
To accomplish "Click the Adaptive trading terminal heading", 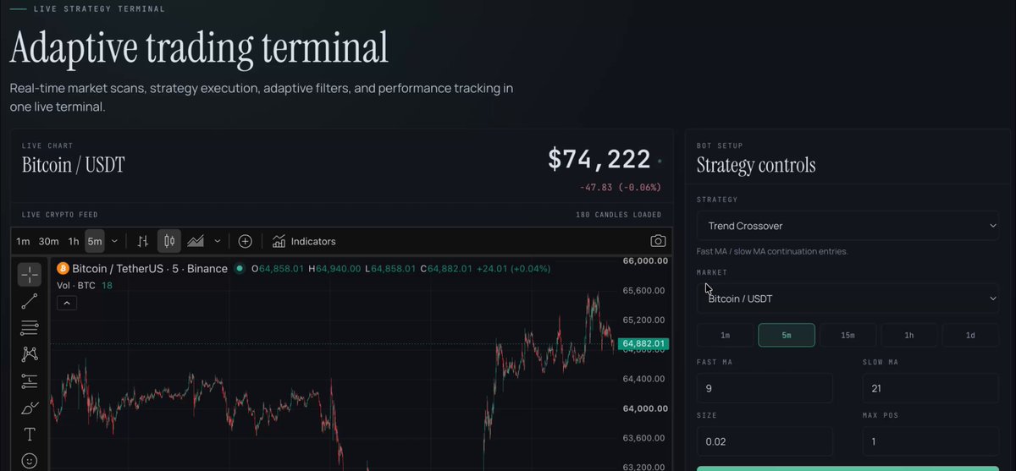I will click(199, 47).
